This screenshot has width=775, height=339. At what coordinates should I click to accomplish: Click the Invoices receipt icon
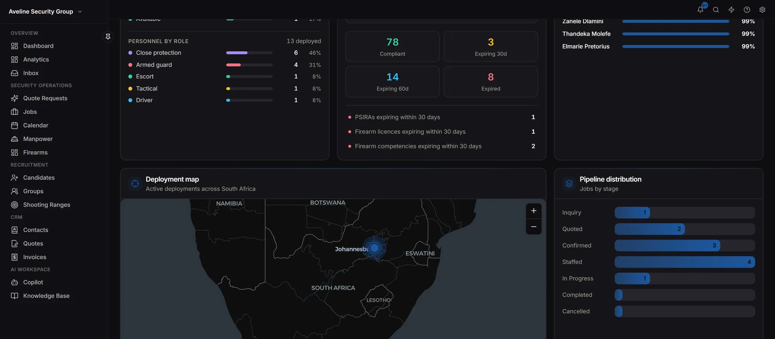(15, 257)
